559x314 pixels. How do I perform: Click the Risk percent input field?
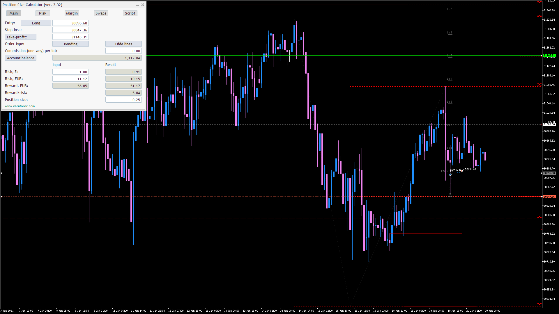pyautogui.click(x=70, y=72)
